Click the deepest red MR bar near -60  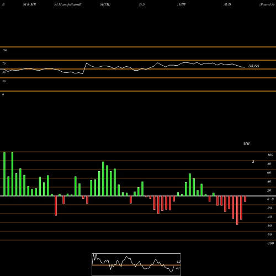coord(237,210)
